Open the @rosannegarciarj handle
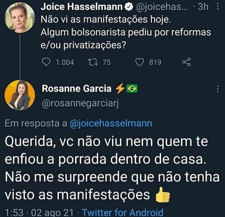The width and height of the screenshot is (225, 217). (80, 103)
